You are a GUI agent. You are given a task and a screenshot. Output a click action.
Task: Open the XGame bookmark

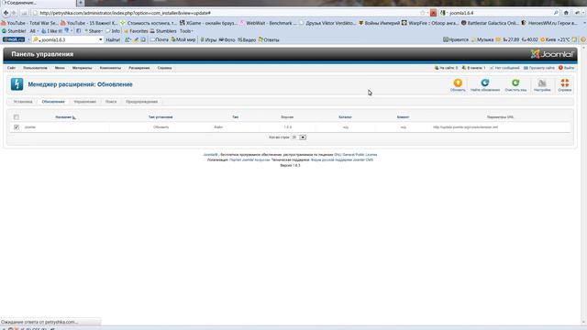point(208,23)
